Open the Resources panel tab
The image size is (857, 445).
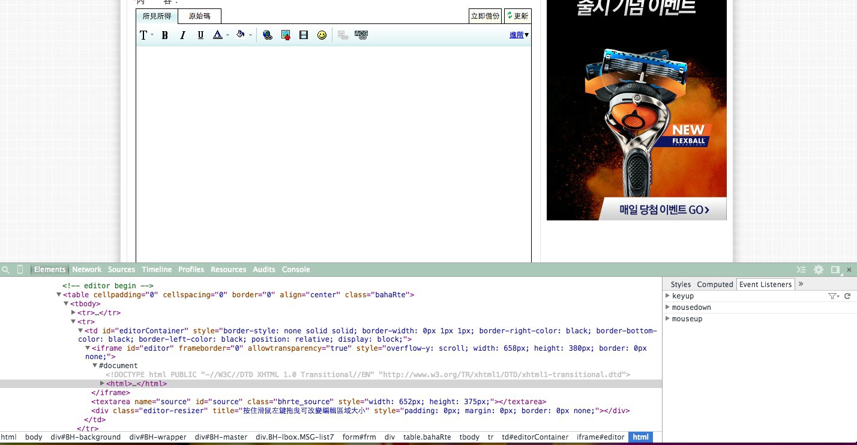click(228, 270)
